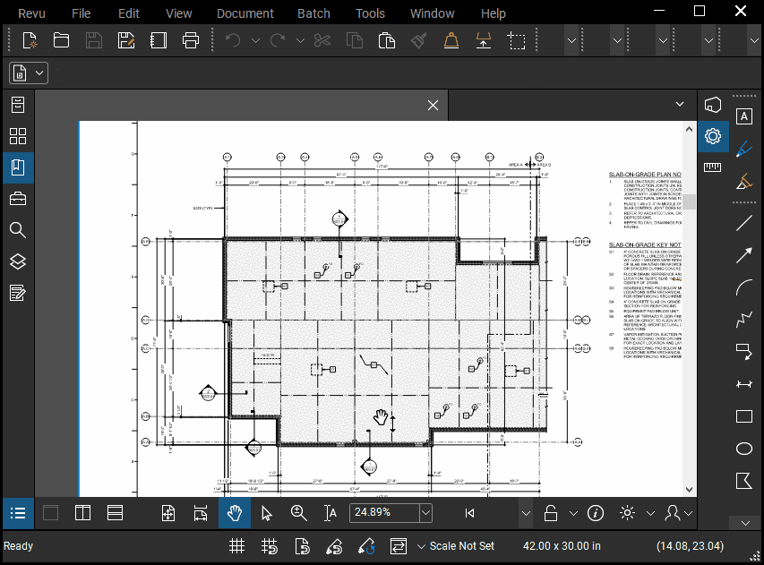Open the brightness adjustment dropdown

click(x=650, y=513)
